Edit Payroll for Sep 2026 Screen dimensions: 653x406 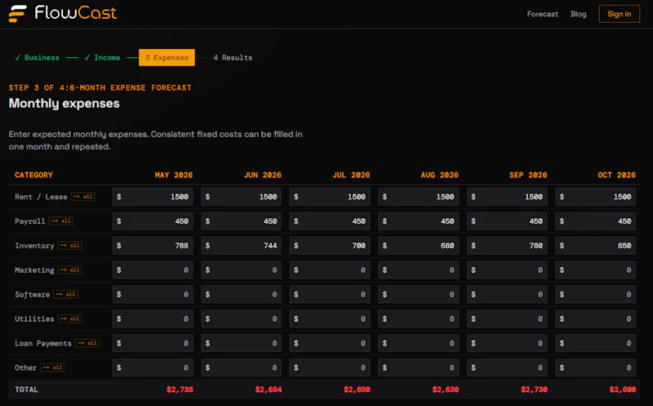point(507,221)
